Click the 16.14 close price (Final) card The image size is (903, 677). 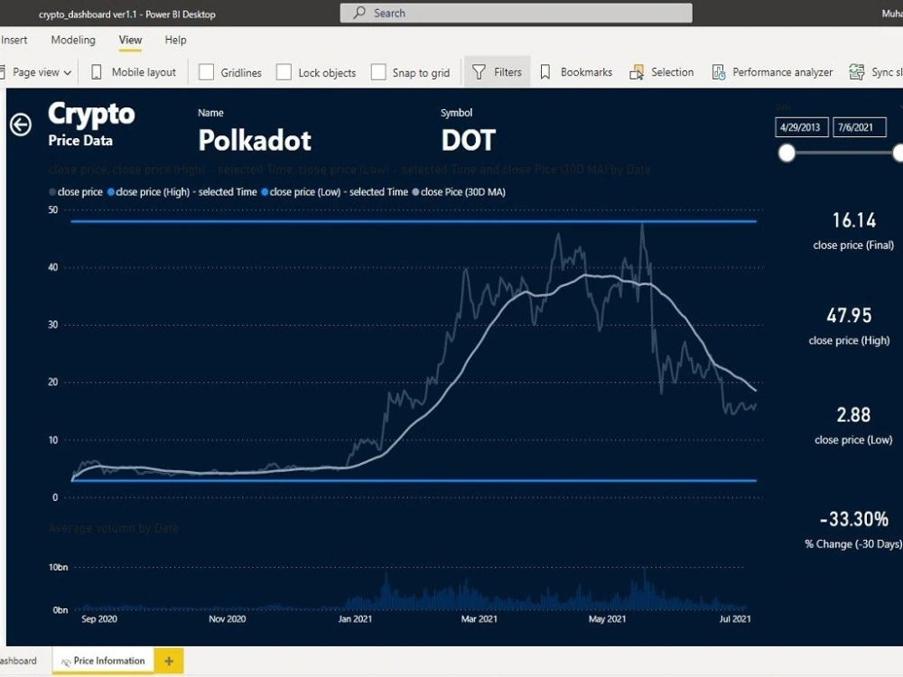click(853, 230)
